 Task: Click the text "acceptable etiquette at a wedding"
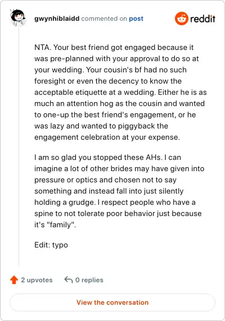coord(94,93)
